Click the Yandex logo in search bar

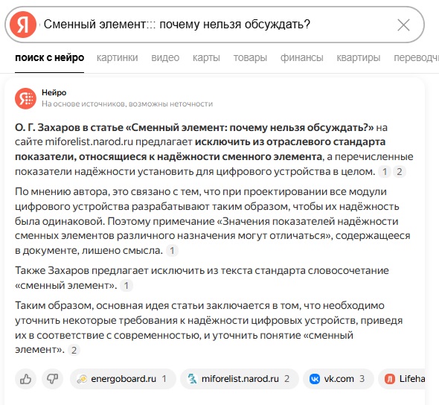(23, 25)
